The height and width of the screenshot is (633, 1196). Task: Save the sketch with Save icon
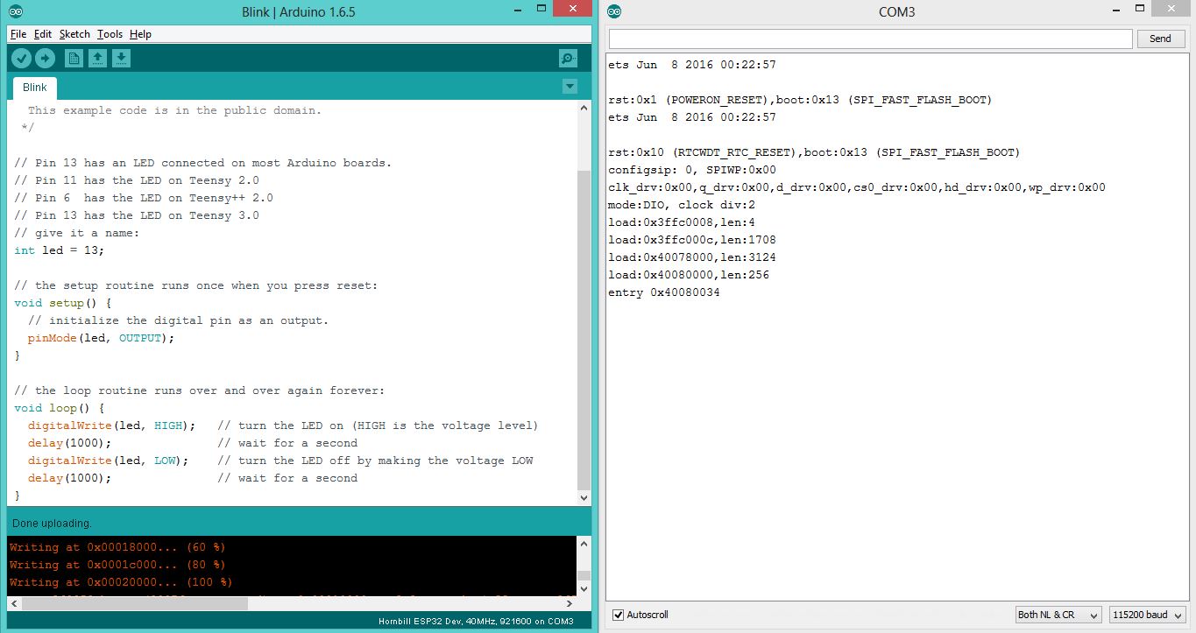122,59
